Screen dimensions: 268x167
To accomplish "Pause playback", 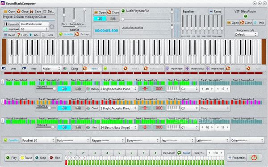I will (26, 158).
